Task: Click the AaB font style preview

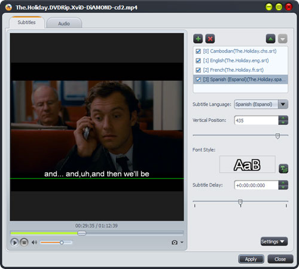Action: click(247, 164)
